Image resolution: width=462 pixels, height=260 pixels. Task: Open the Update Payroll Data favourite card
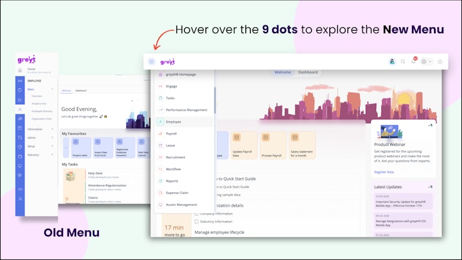click(x=243, y=145)
